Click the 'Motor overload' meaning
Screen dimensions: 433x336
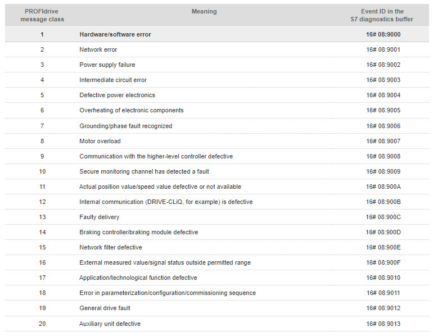coord(100,141)
